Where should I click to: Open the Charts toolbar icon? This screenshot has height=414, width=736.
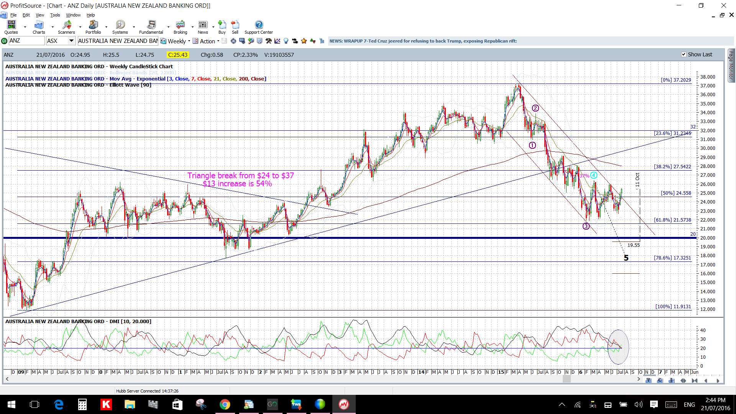point(39,27)
